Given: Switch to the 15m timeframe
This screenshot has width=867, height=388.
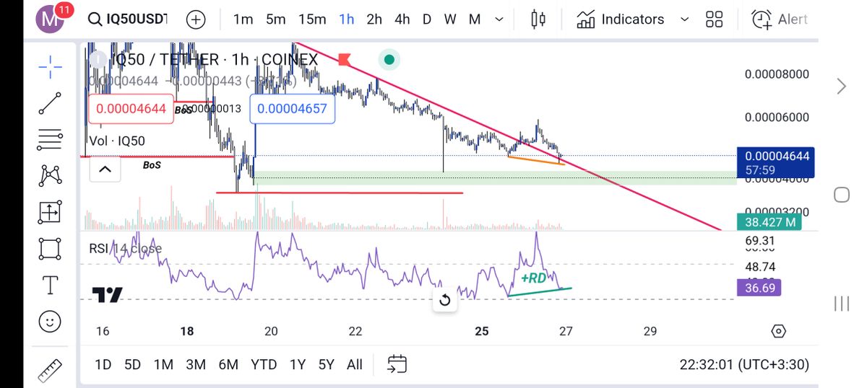Looking at the screenshot, I should (x=311, y=19).
